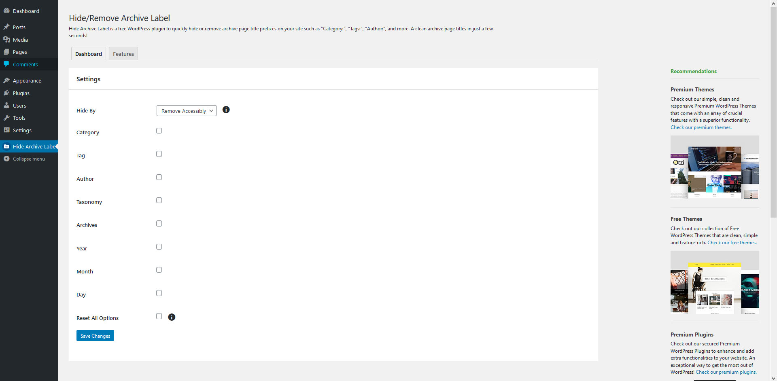Viewport: 777px width, 381px height.
Task: Select the Year checkbox
Action: tap(159, 247)
